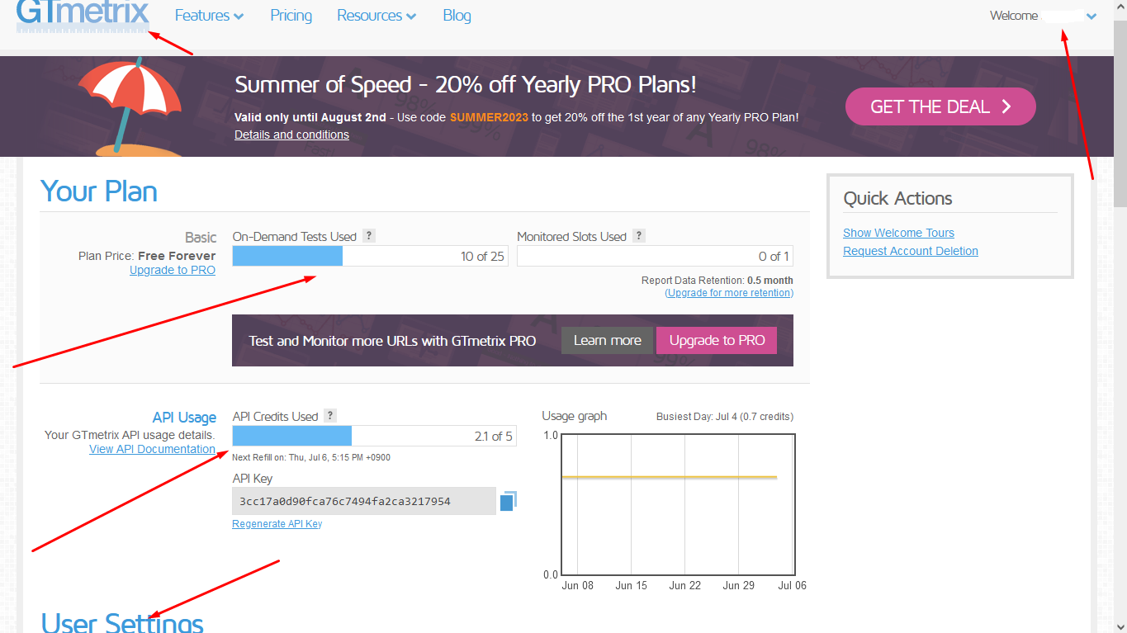
Task: Expand the Features menu
Action: 209,16
